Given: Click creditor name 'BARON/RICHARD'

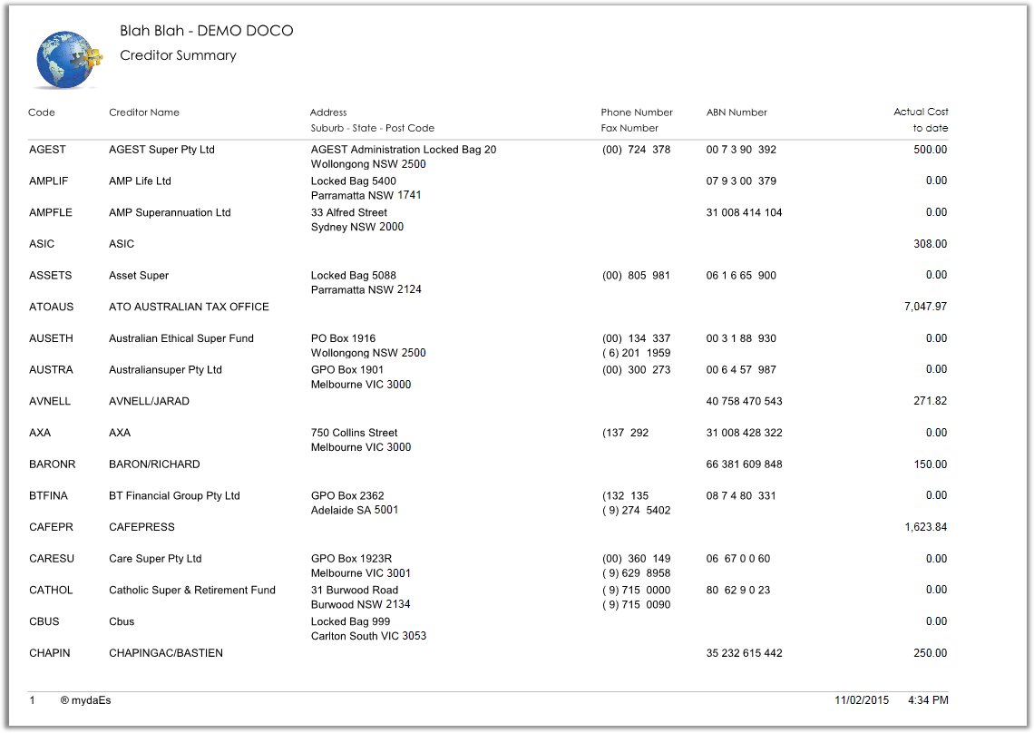Looking at the screenshot, I should coord(154,464).
